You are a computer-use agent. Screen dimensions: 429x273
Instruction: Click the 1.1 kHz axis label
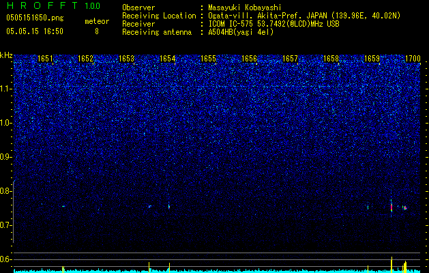pos(6,89)
